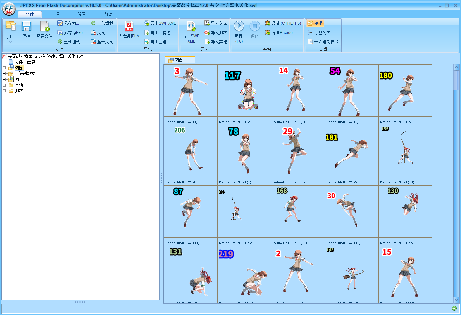Select 文件头信息 in the tree
Screen dimensions: 461x315
pyautogui.click(x=25, y=62)
